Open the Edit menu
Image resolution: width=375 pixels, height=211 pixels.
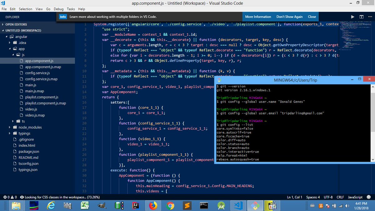click(13, 9)
